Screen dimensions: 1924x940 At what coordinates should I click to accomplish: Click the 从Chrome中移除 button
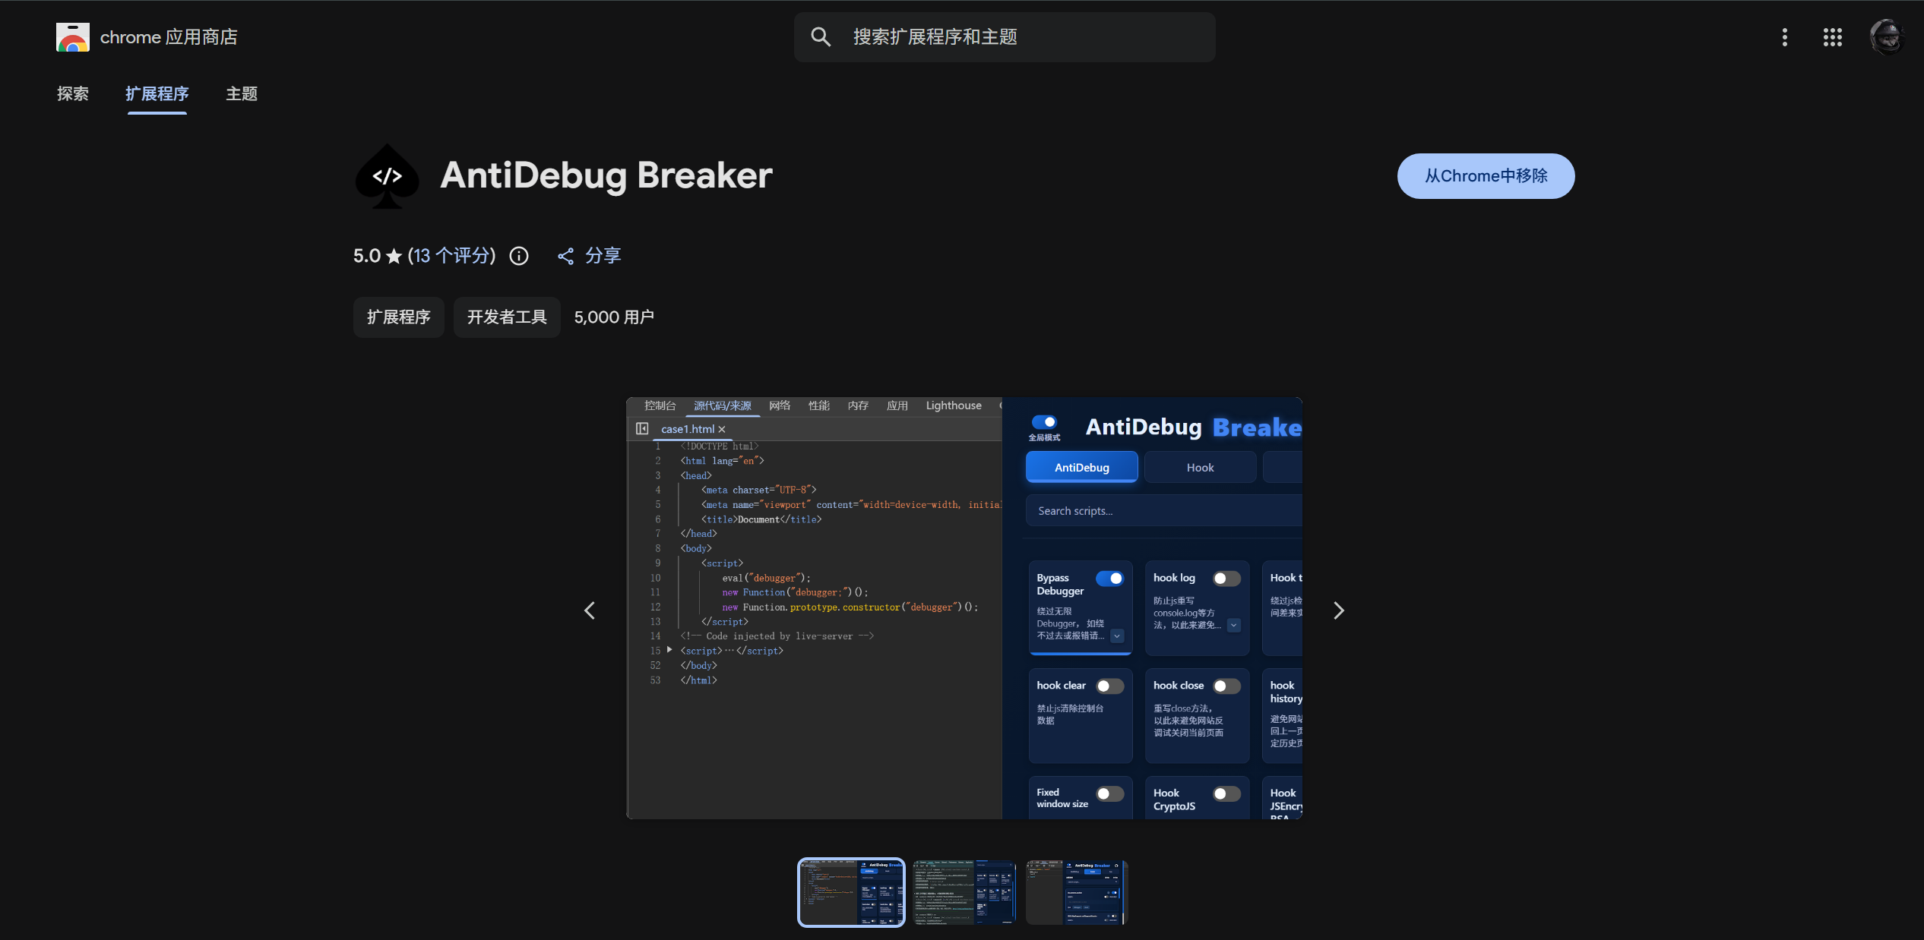tap(1486, 176)
